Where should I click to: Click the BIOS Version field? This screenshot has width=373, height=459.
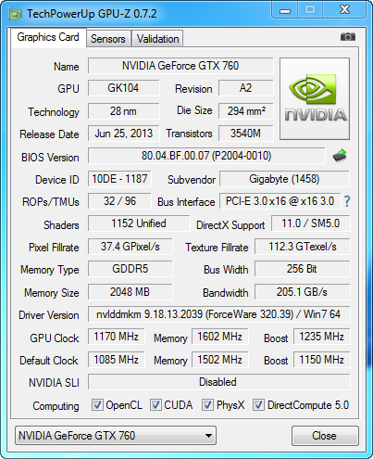[x=206, y=156]
